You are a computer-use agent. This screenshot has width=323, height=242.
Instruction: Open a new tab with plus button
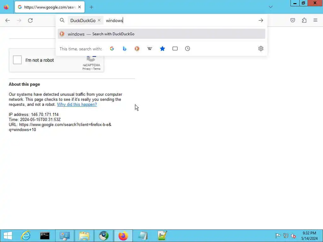coord(91,7)
